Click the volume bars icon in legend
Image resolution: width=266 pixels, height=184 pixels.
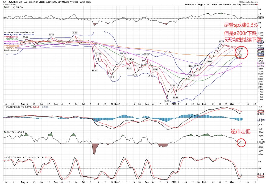5,50
